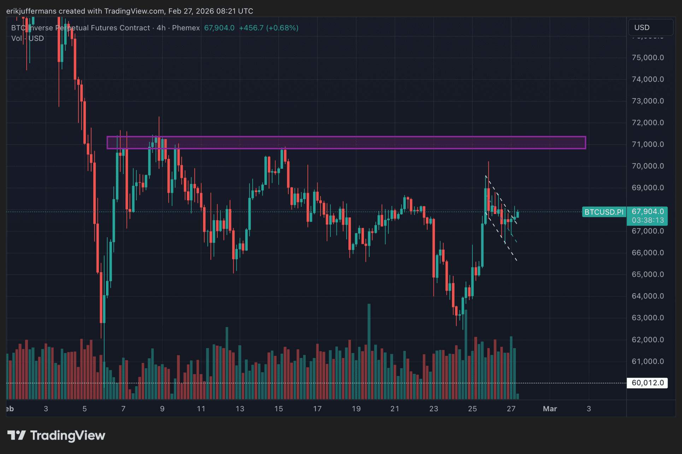Click the TradingView logo icon
Viewport: 682px width, 454px height.
click(17, 435)
